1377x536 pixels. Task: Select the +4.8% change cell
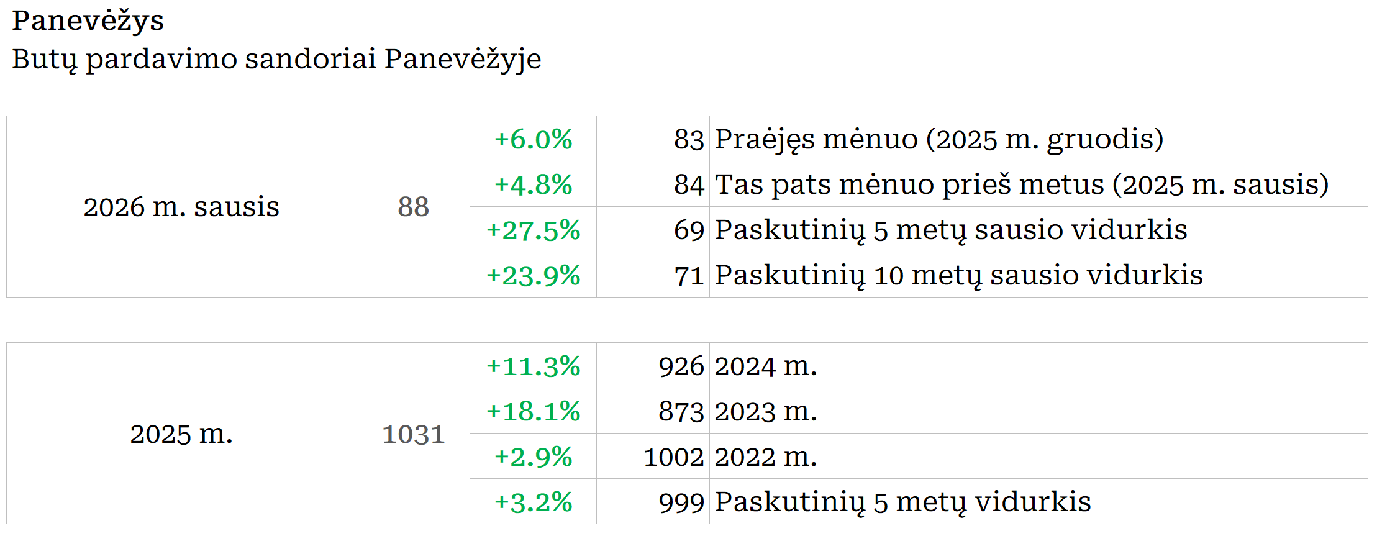pyautogui.click(x=533, y=184)
